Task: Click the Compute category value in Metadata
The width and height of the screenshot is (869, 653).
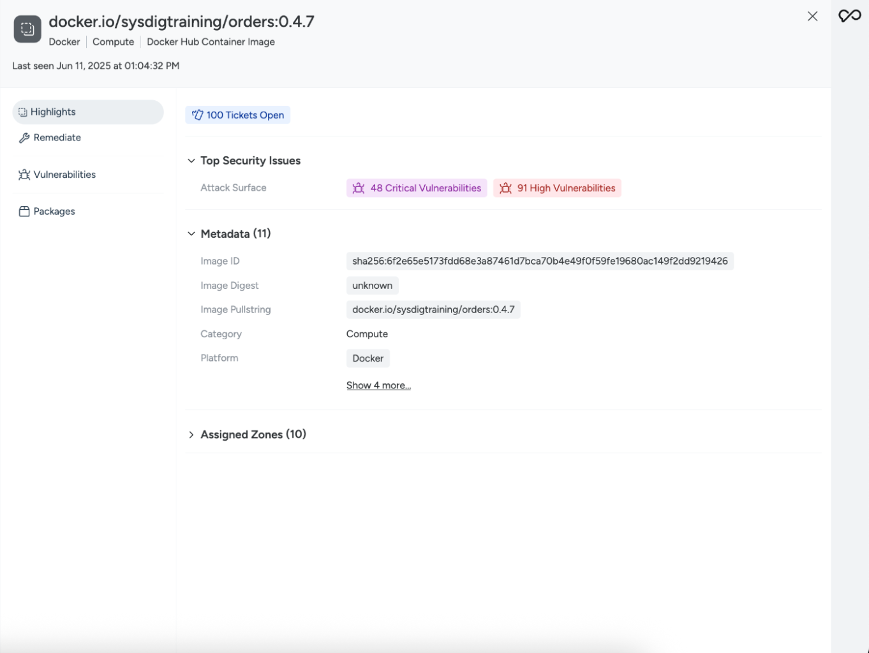Action: [367, 334]
